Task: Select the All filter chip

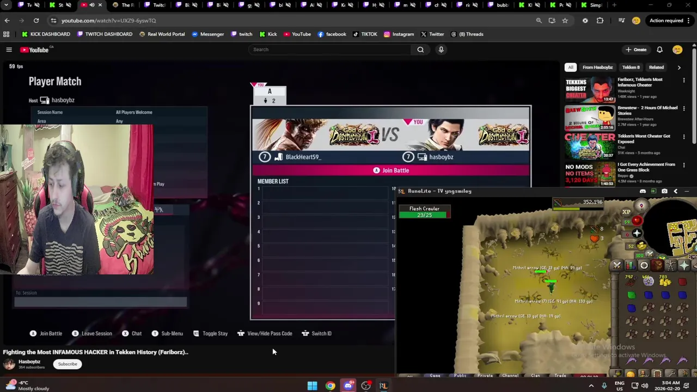Action: [x=570, y=68]
